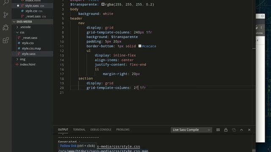Open the Extensions view
Image resolution: width=271 pixels, height=152 pixels.
pos(6,41)
